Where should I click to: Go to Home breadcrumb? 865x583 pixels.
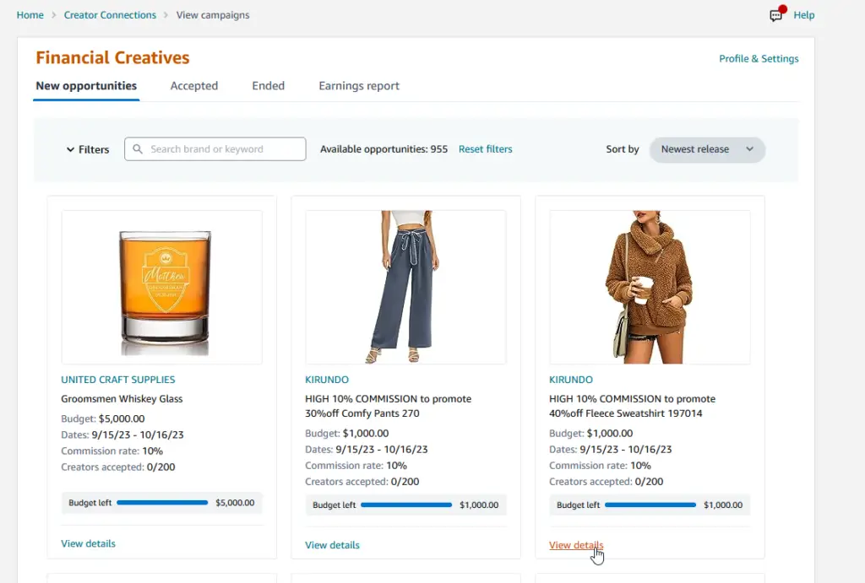30,15
